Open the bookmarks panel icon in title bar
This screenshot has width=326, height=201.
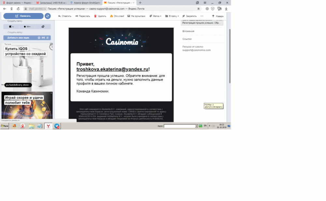point(197,3)
